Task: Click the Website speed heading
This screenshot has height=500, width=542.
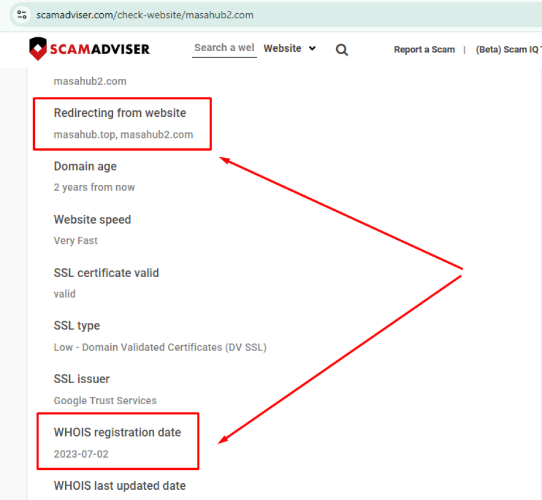Action: tap(92, 219)
